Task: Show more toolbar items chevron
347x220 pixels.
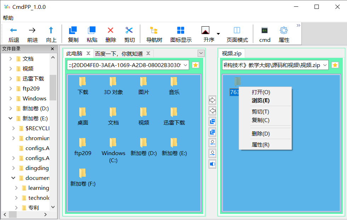Action: [298, 25]
